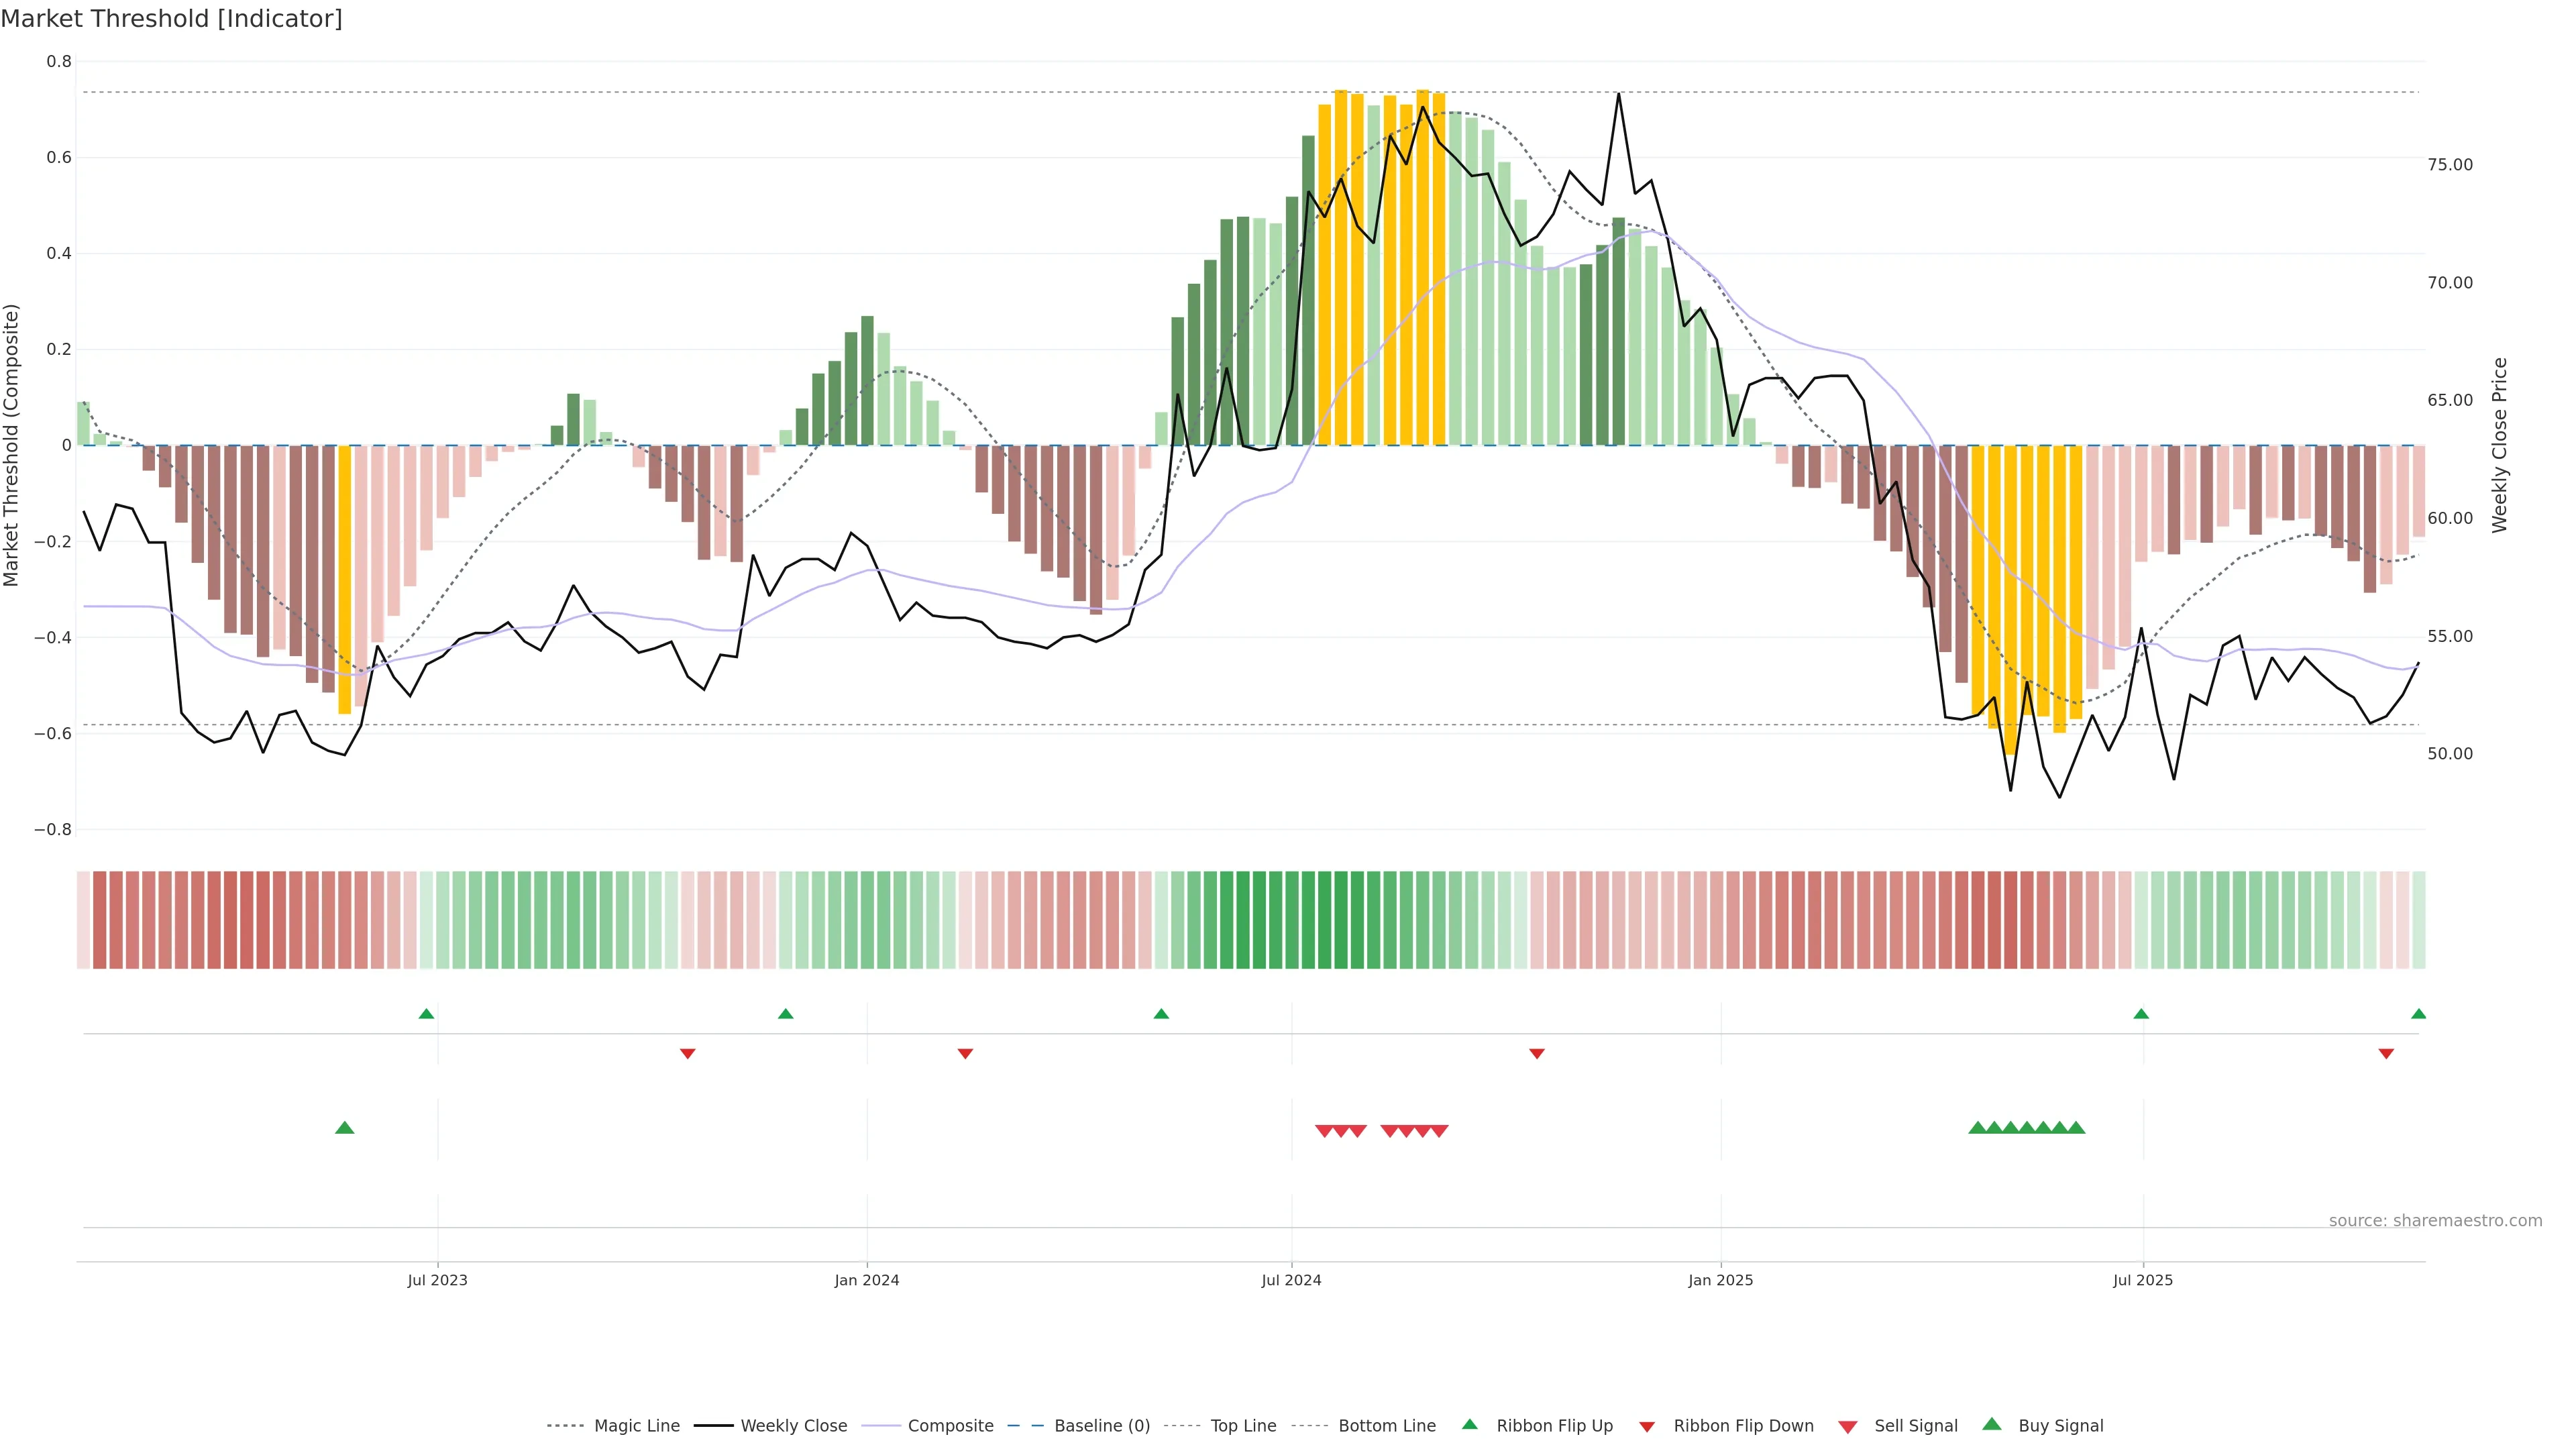Toggle Magic Line legend entry
The width and height of the screenshot is (2576, 1449).
click(636, 1426)
